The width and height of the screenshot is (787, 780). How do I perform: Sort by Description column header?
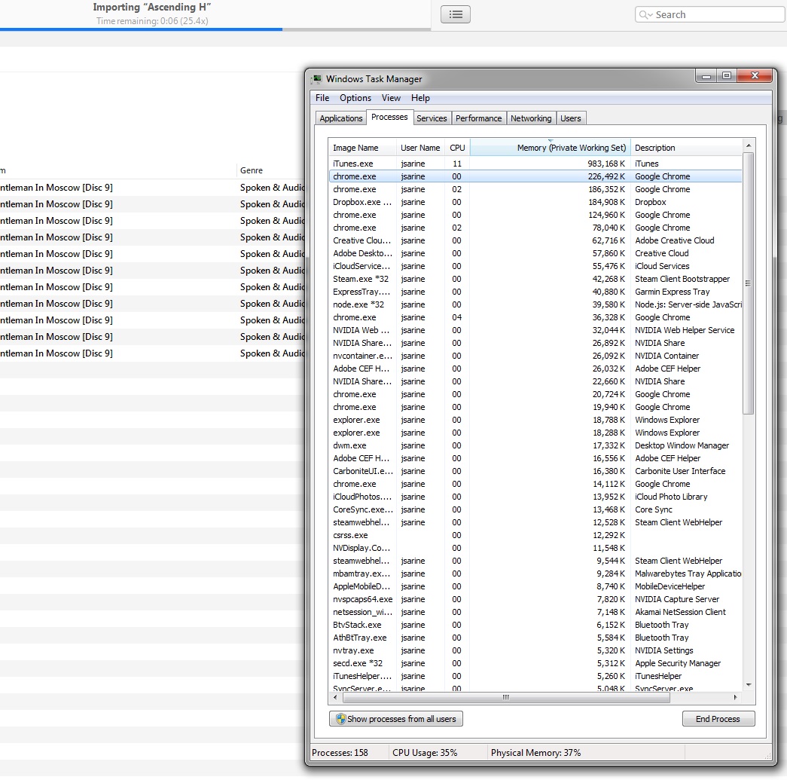pyautogui.click(x=686, y=148)
